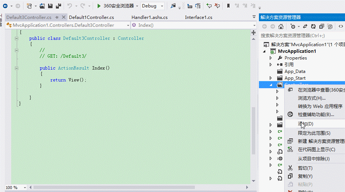Screen dimensions: 345x192
Task: Expand the App_Start folder
Action: [x=270, y=78]
